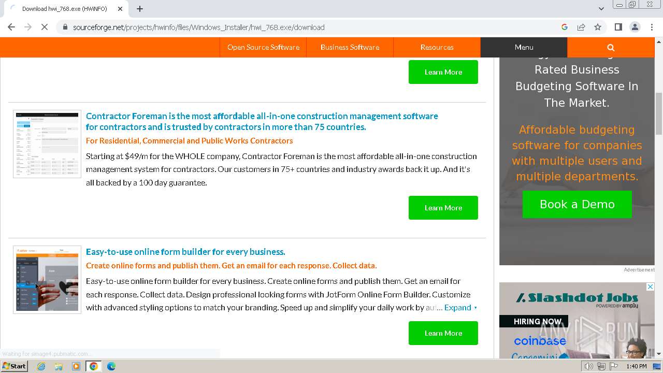
Task: Click the show desktop monitor icon
Action: (657, 366)
